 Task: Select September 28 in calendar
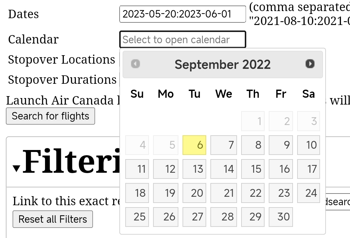pyautogui.click(x=224, y=217)
